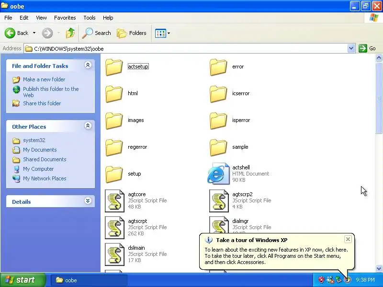Open the Favorites menu
Image resolution: width=383 pixels, height=287 pixels.
65,18
